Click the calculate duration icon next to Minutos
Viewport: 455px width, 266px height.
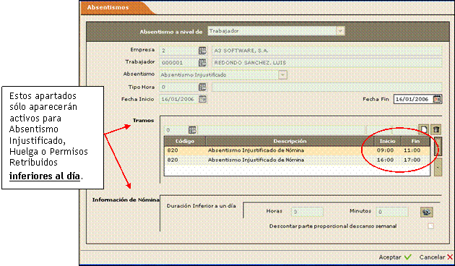pos(427,212)
